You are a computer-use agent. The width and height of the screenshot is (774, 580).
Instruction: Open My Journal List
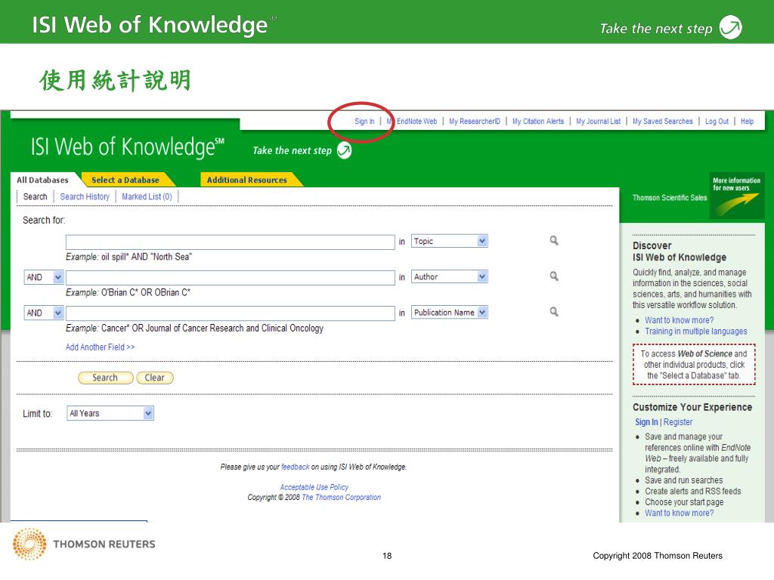[599, 122]
